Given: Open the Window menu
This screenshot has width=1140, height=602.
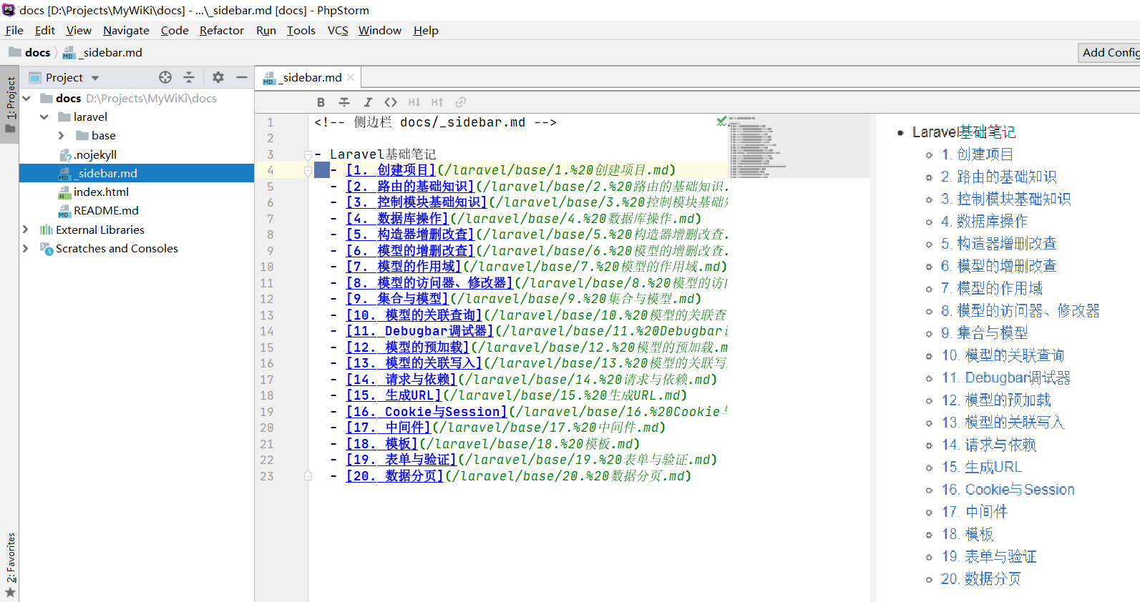Looking at the screenshot, I should (380, 30).
